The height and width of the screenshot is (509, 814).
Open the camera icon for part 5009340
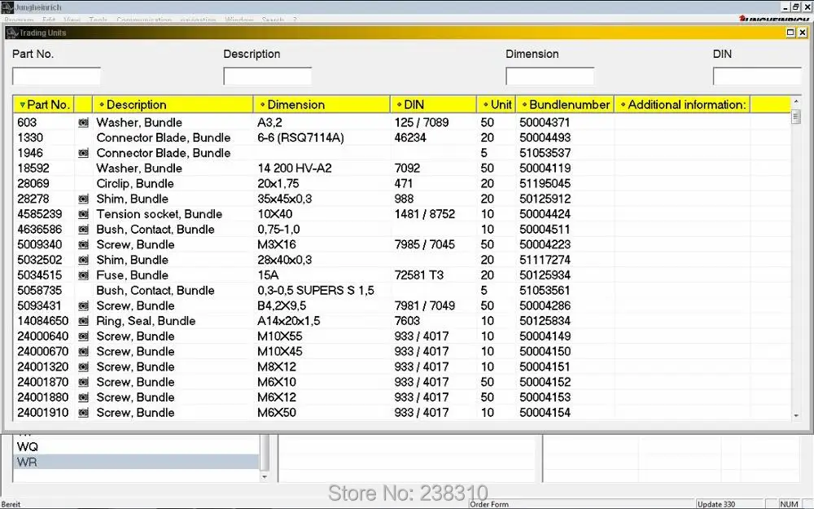(83, 244)
